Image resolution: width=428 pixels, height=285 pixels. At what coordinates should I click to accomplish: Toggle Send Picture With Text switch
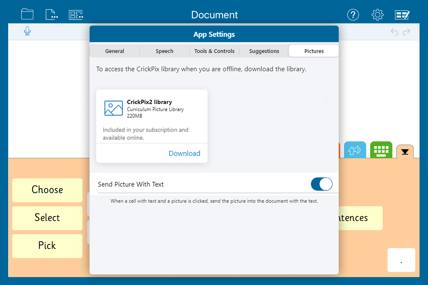pos(322,184)
